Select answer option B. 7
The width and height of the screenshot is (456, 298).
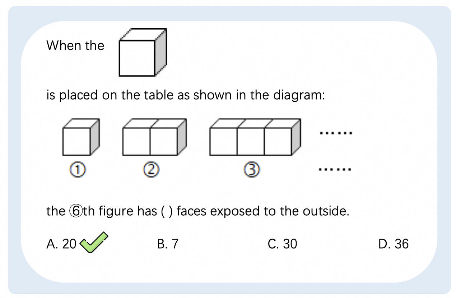tap(168, 244)
